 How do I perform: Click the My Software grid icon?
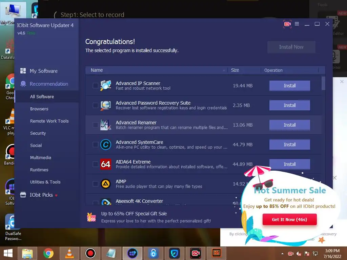click(x=23, y=71)
